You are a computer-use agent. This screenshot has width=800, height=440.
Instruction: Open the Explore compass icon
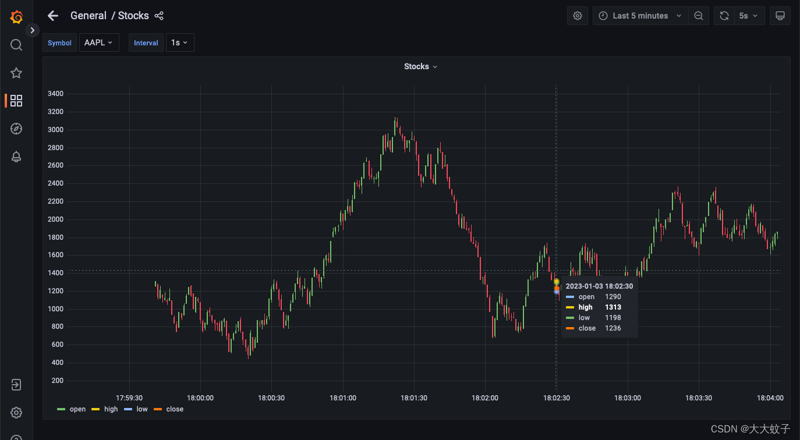tap(16, 129)
